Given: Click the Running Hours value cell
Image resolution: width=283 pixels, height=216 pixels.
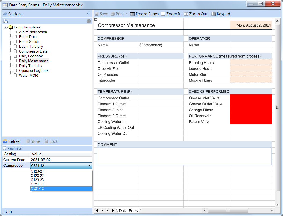Looking at the screenshot, I should tap(251, 62).
